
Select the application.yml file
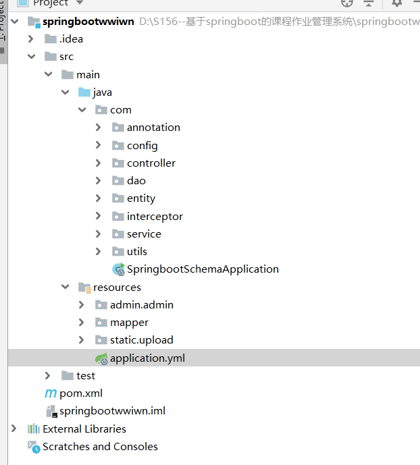click(x=147, y=358)
